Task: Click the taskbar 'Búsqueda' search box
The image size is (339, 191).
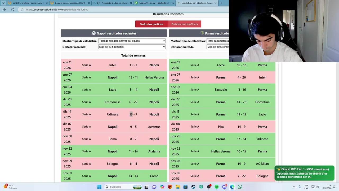Action: pyautogui.click(x=123, y=187)
